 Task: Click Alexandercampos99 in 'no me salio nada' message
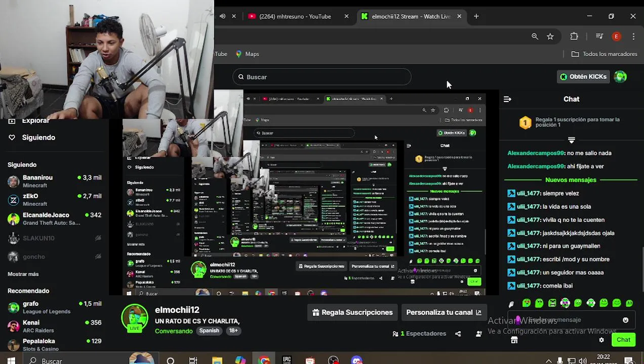(536, 153)
